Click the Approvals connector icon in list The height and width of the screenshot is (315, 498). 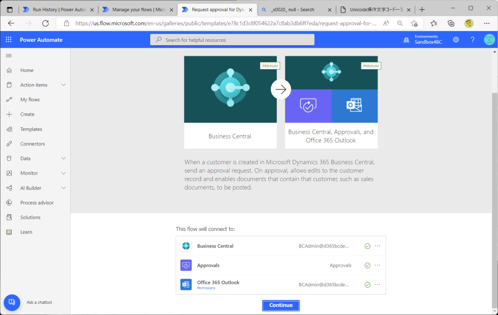coord(186,265)
